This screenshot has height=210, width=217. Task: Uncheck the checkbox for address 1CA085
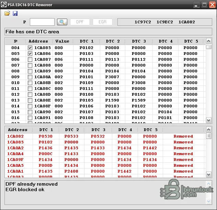click(x=30, y=48)
